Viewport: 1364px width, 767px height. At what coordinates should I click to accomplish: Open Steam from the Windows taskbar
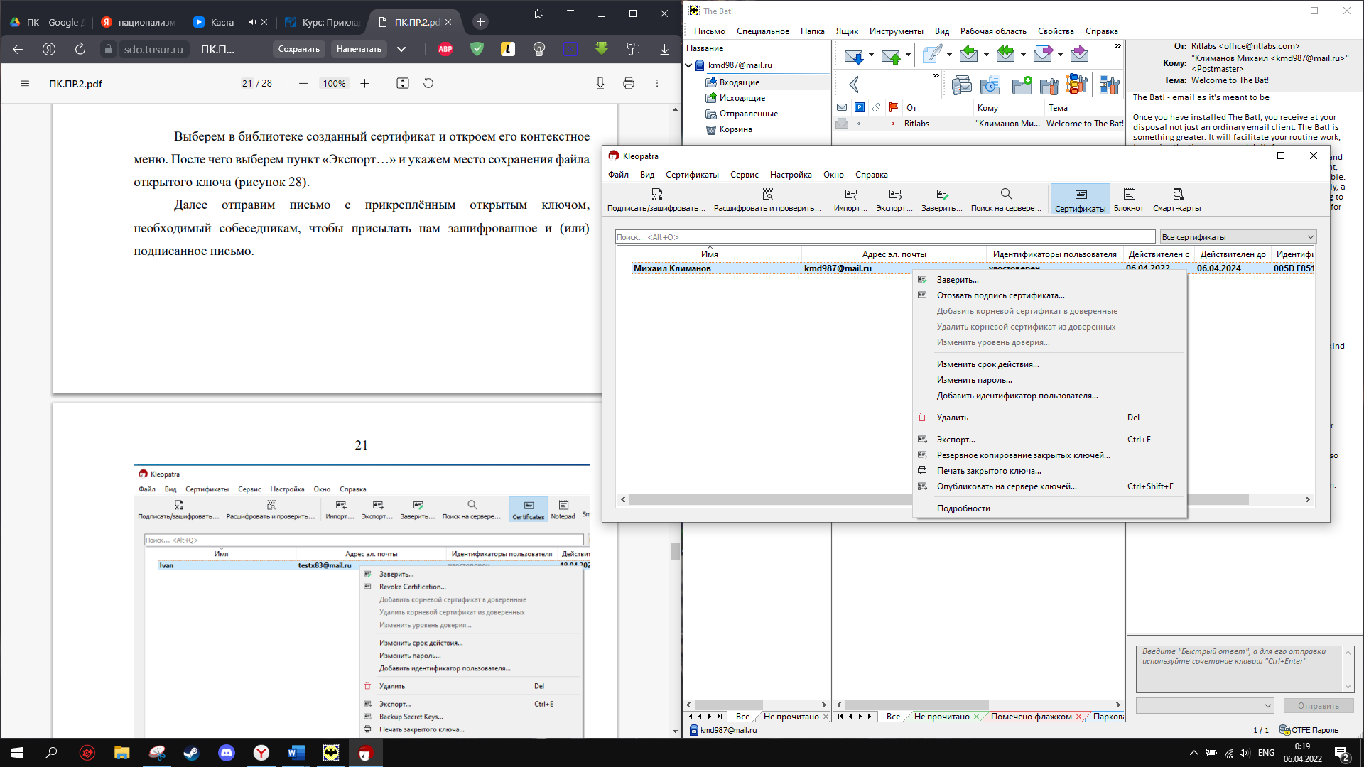click(191, 753)
